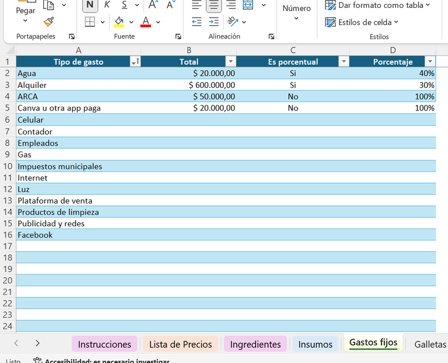Screen dimensions: 448x363
Task: Open Fuente dialog launcher
Action: (178, 36)
